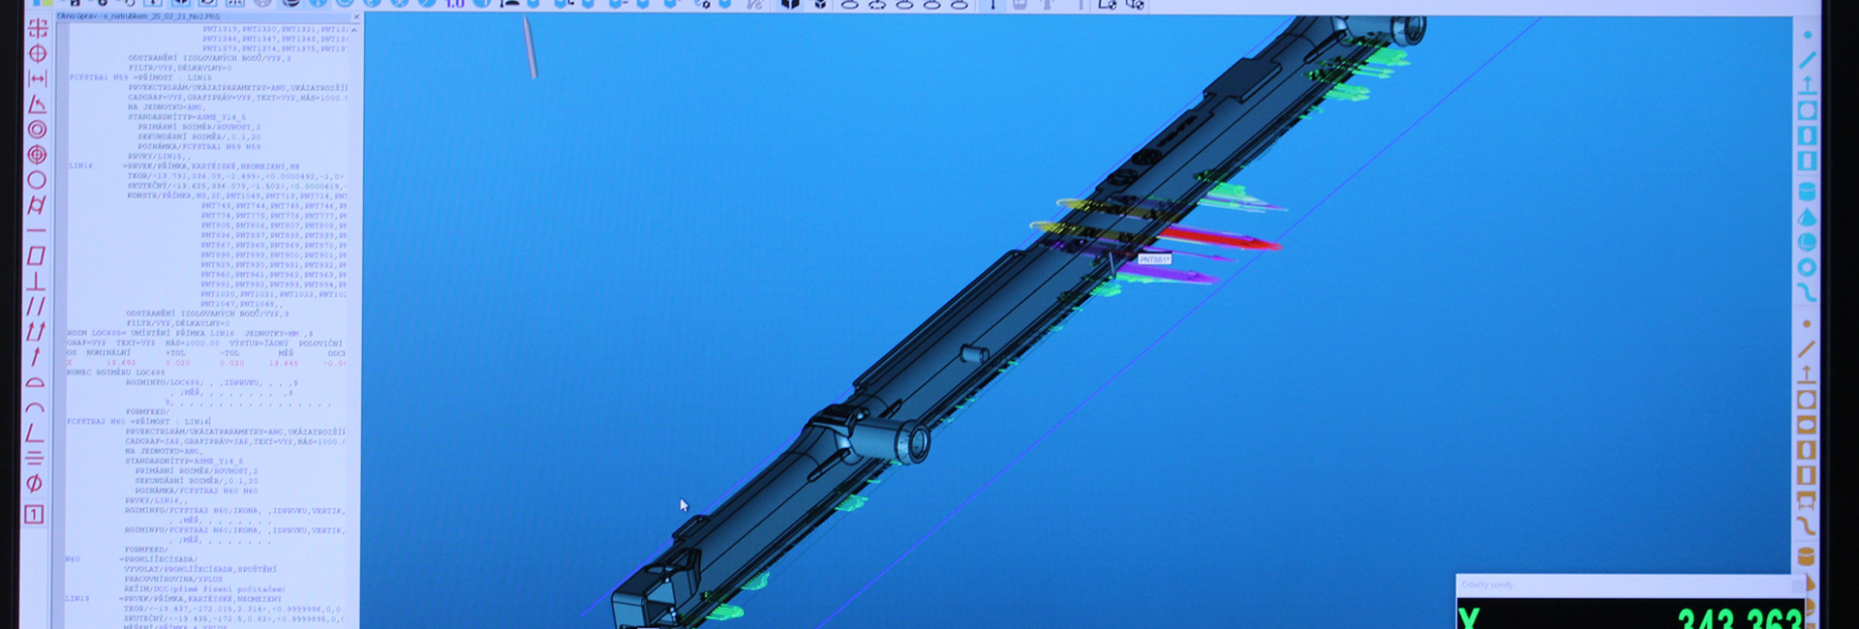Click the 'PRACOVNÍROVINA/YPLUS' line
The image size is (1859, 629).
(173, 579)
